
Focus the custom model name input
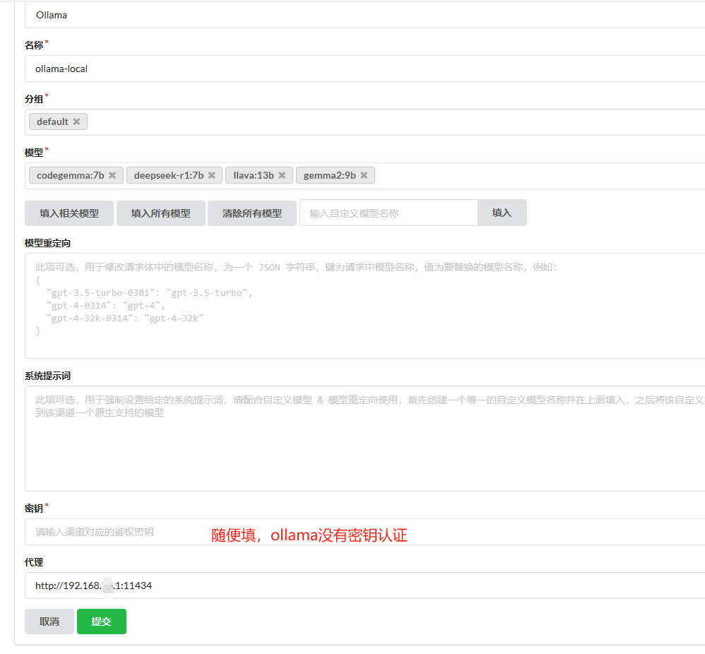tap(389, 213)
